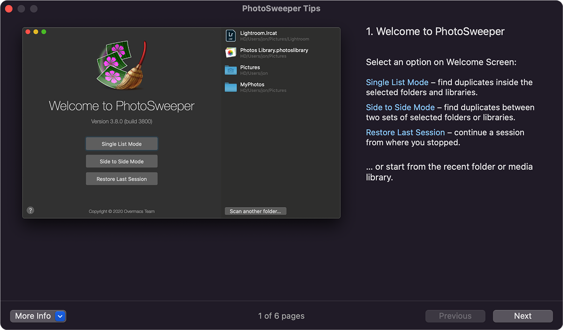563x330 pixels.
Task: Close the PhotoSweeper Tips window
Action: point(8,8)
